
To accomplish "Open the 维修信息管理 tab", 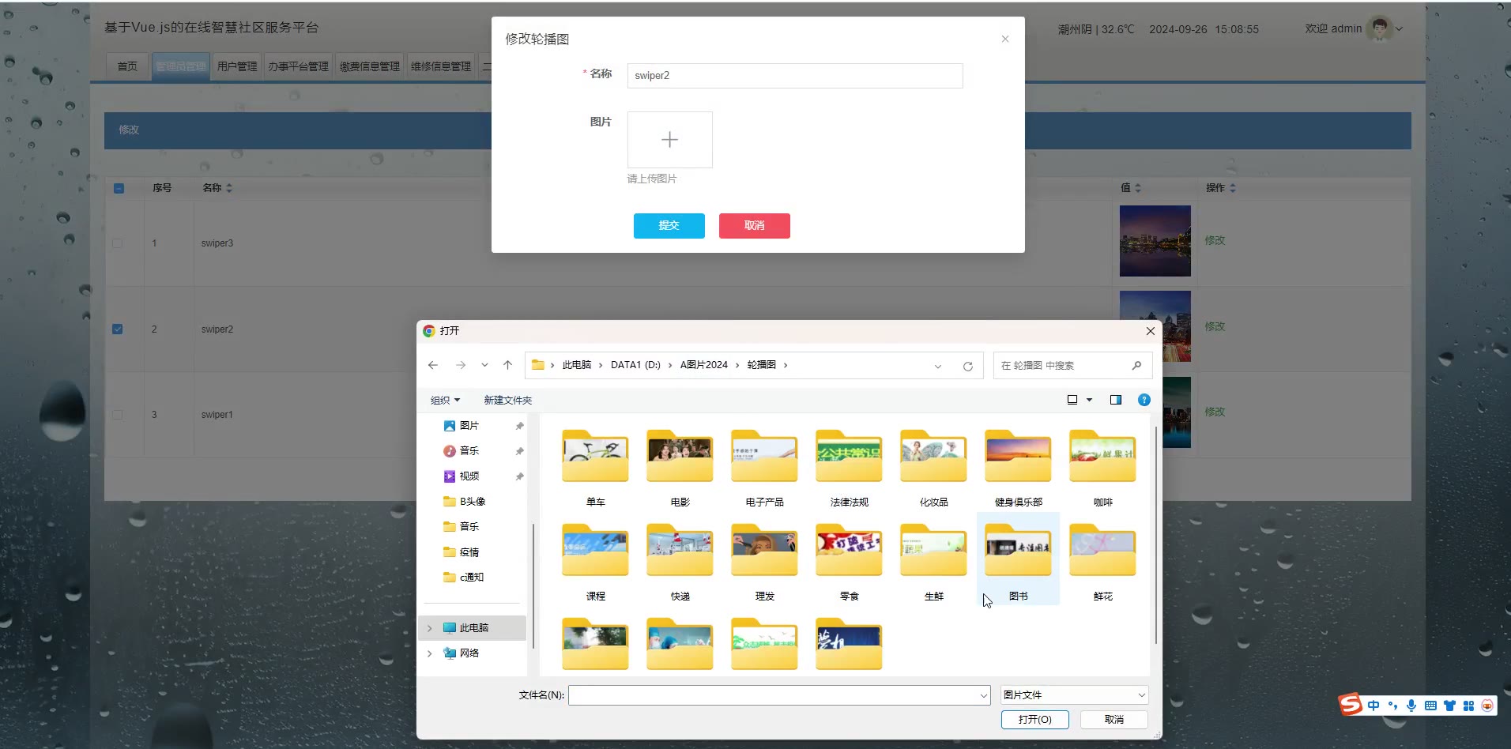I will (x=441, y=66).
